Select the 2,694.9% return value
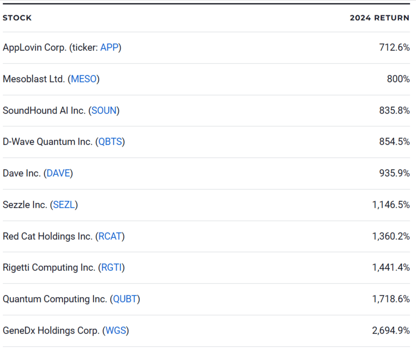Screen dimensions: 416x350 (x=390, y=331)
